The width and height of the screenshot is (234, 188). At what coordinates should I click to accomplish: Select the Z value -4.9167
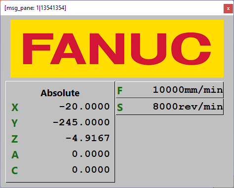click(87, 138)
